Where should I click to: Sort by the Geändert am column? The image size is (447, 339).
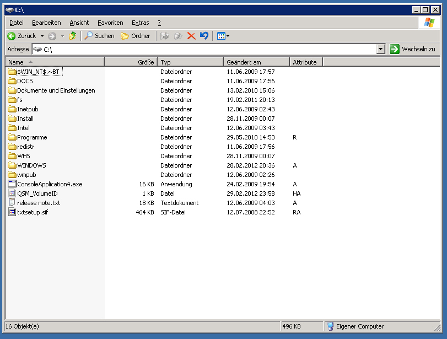(256, 62)
